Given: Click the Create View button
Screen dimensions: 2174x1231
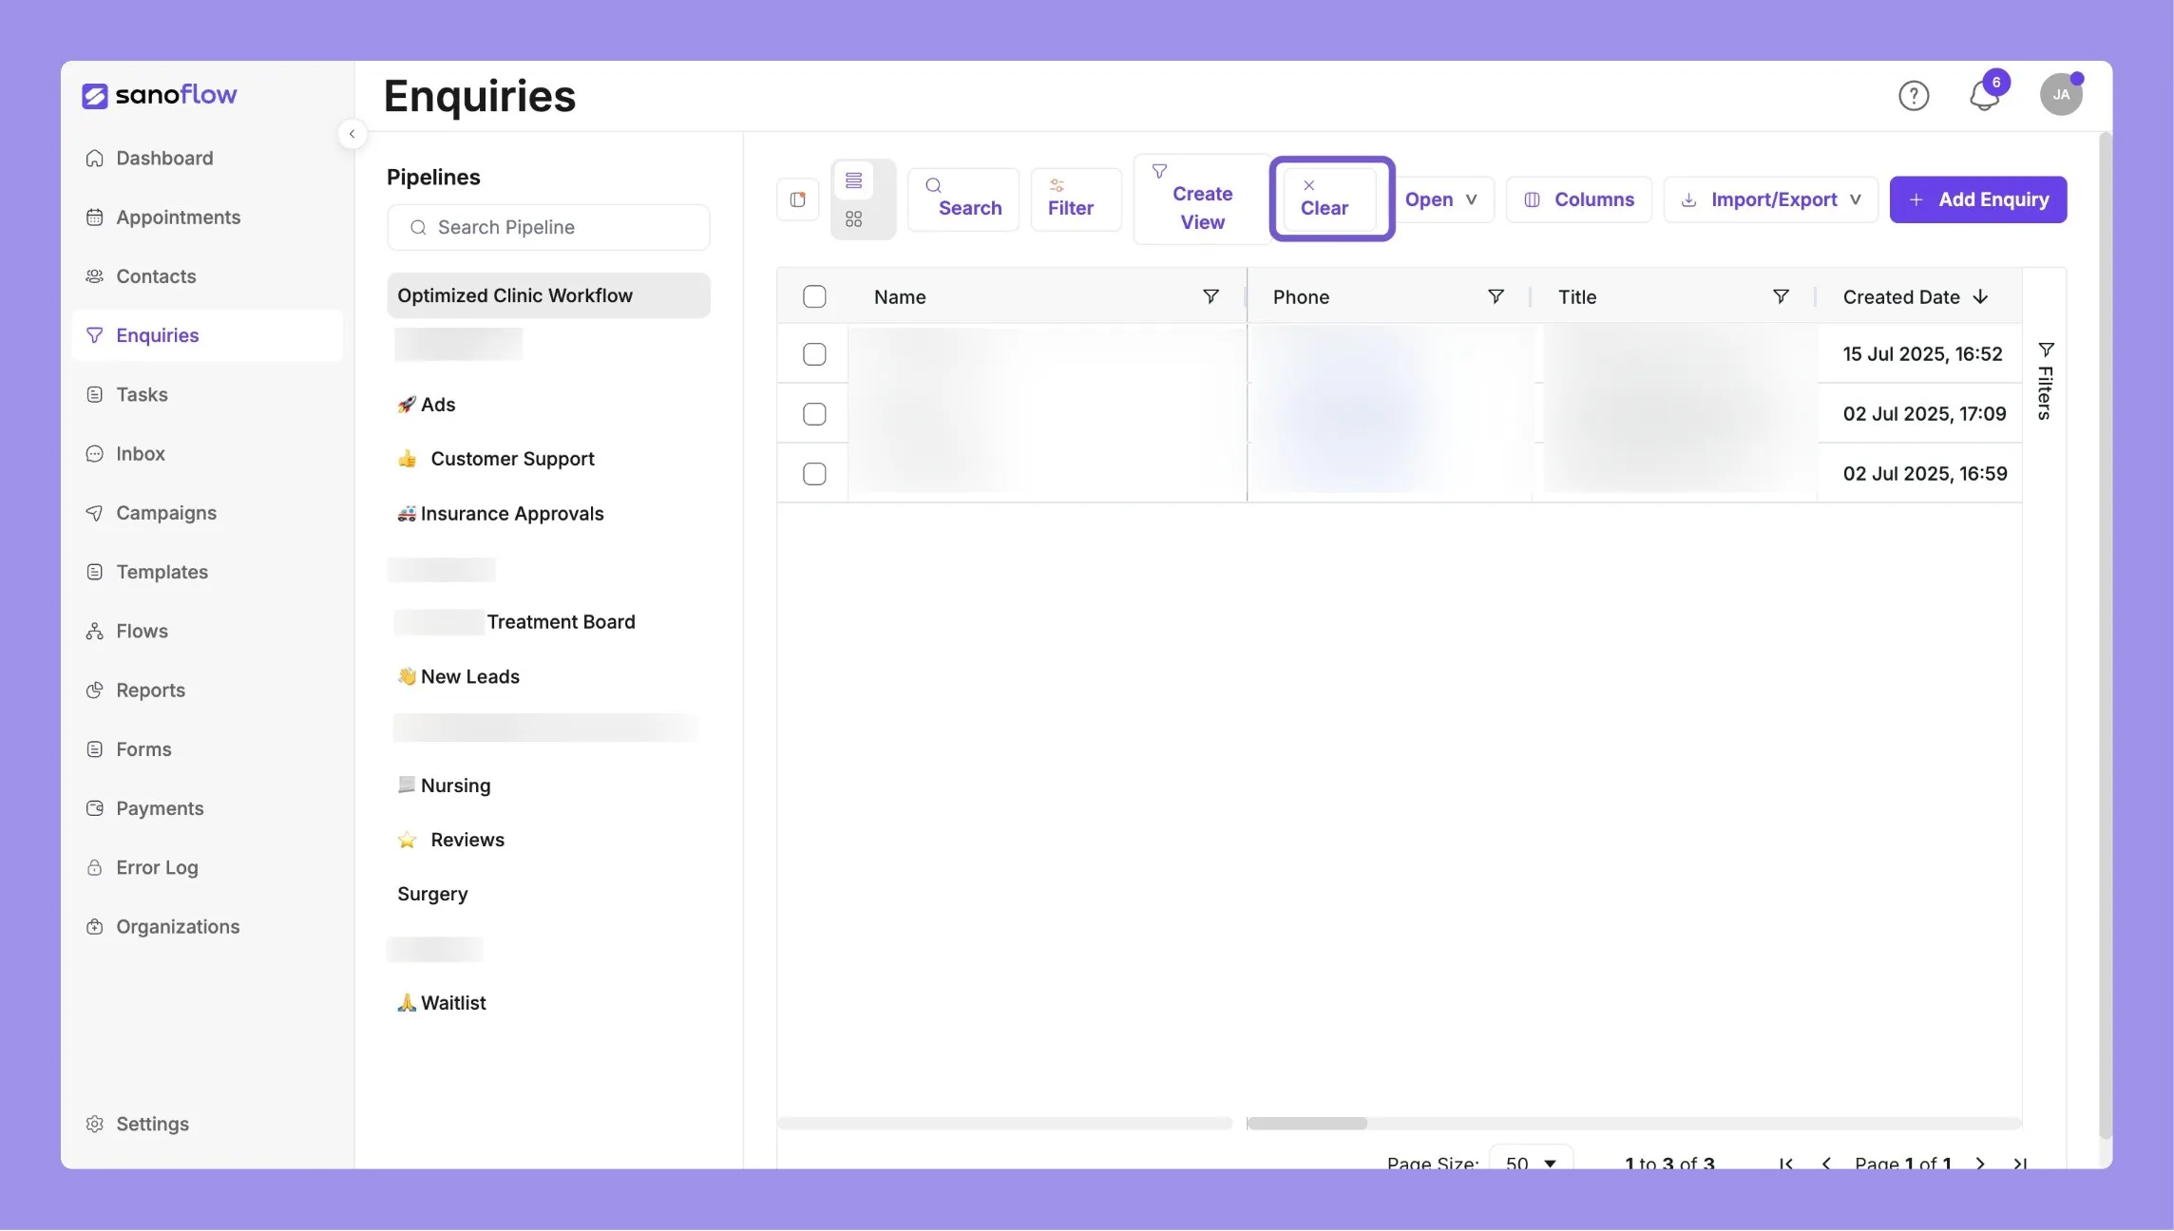Looking at the screenshot, I should coord(1202,199).
